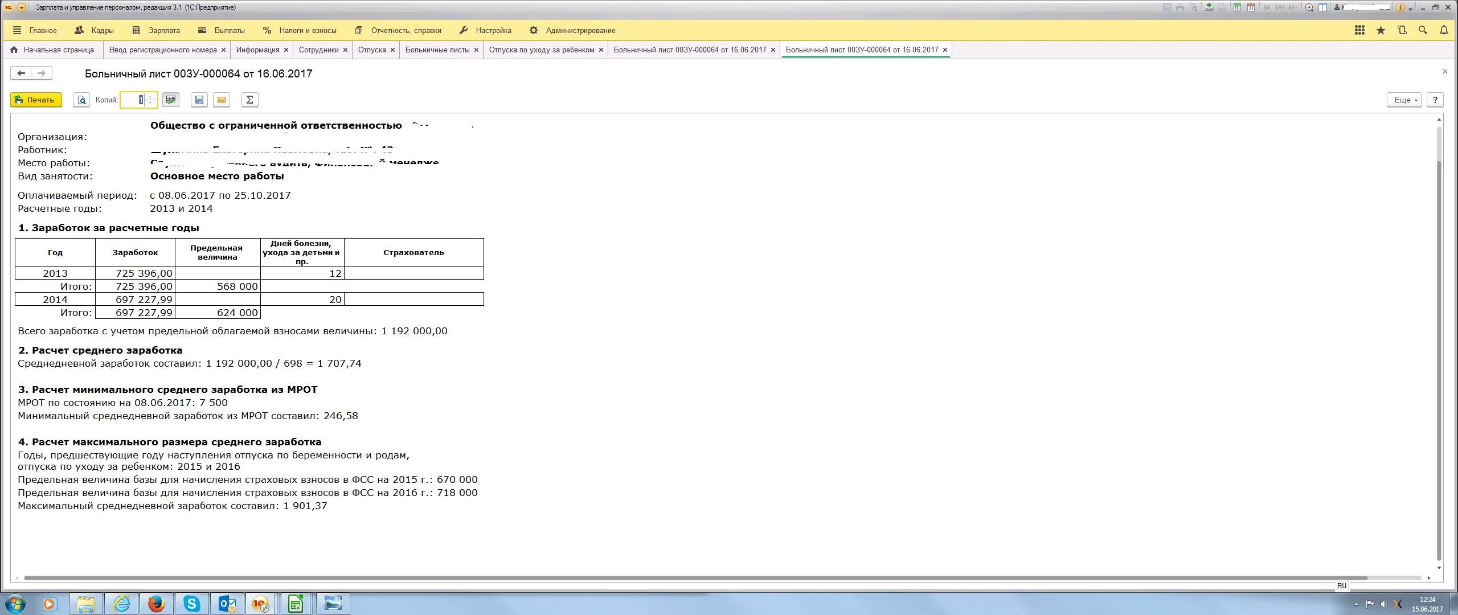The width and height of the screenshot is (1458, 615).
Task: Open Internet Explorer from the taskbar
Action: coord(121,604)
